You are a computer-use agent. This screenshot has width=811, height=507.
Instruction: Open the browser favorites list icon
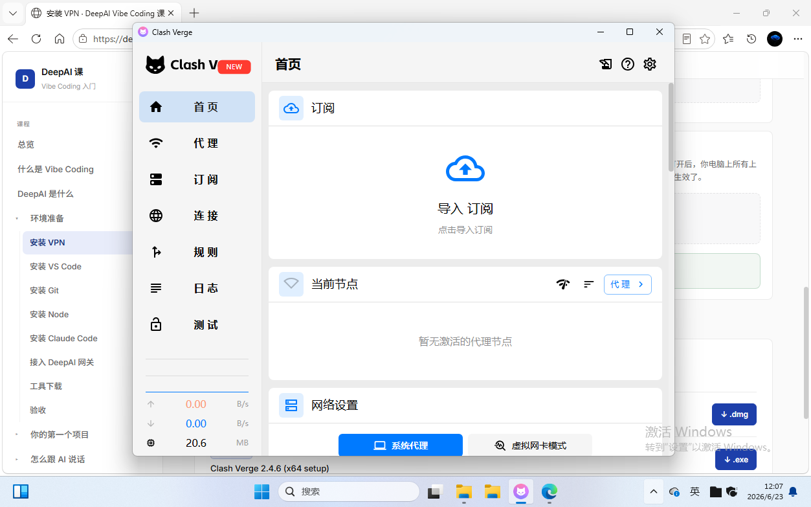(728, 39)
